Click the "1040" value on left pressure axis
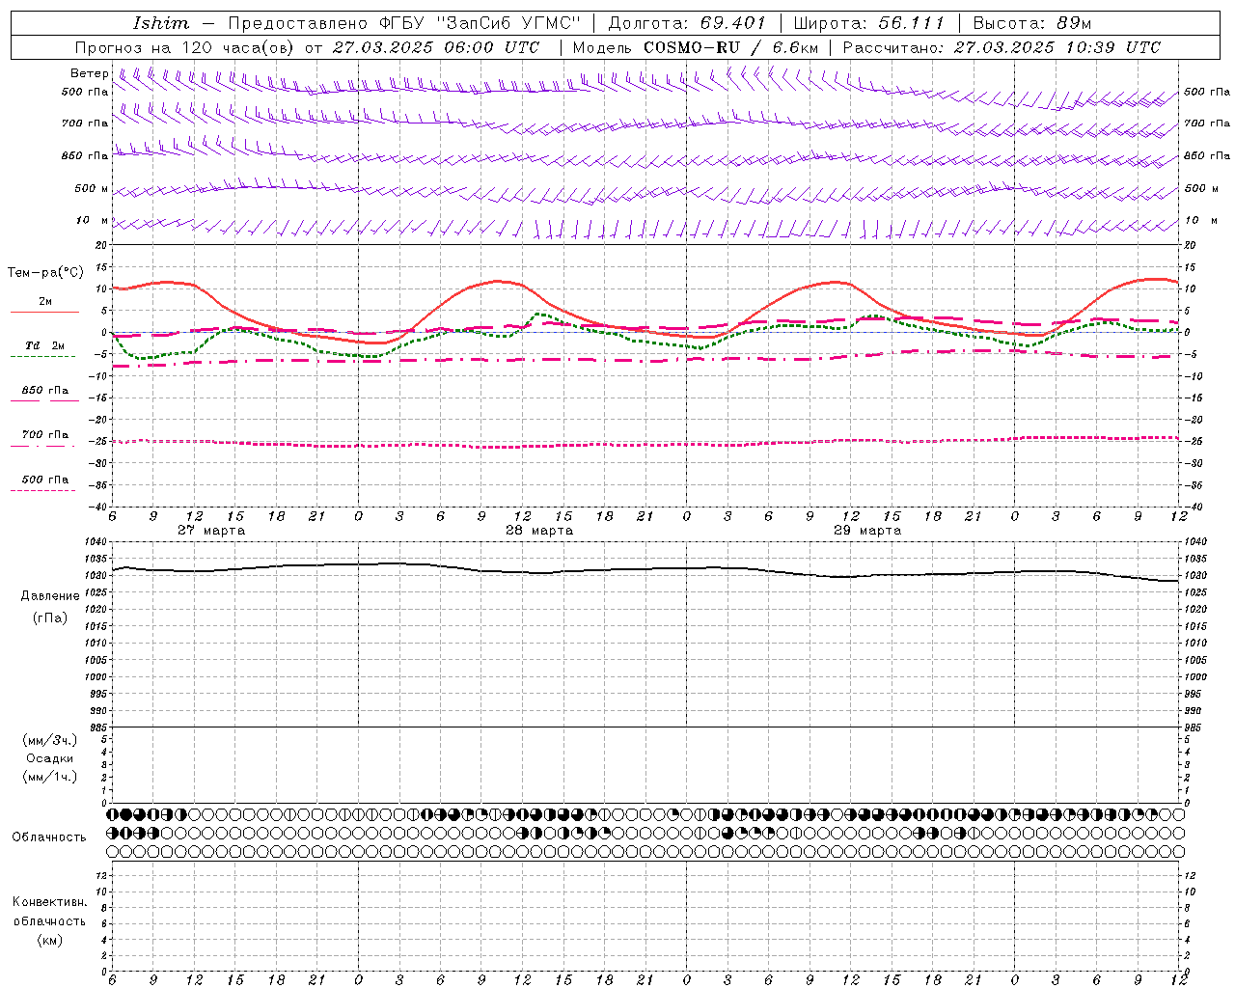The height and width of the screenshot is (988, 1235). coord(96,542)
